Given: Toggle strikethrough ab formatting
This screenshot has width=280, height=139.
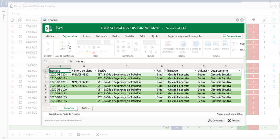Looking at the screenshot, I should click(x=98, y=47).
